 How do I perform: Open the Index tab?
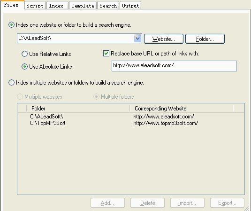pos(57,6)
